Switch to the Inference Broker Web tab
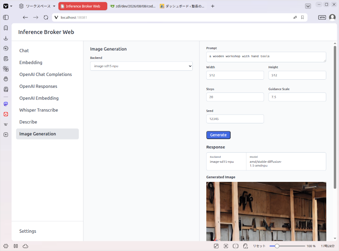The width and height of the screenshot is (339, 251). point(83,6)
